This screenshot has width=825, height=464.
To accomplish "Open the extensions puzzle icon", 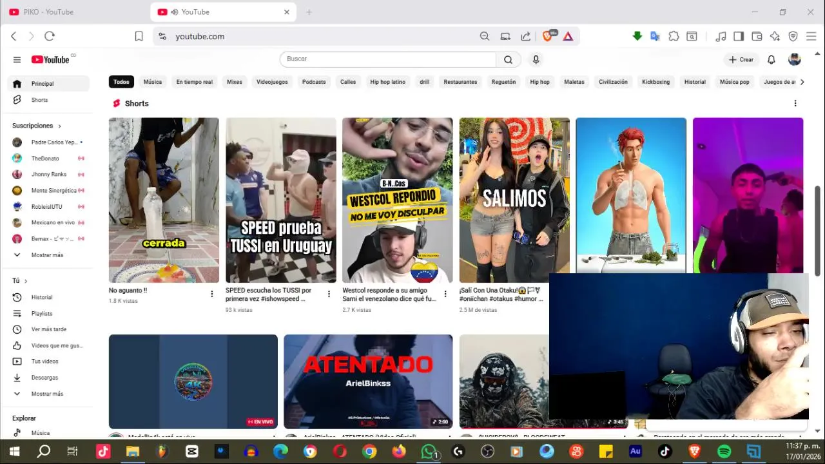I will [x=674, y=36].
